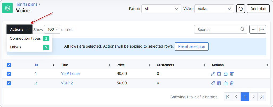Sort Actions column using its sort arrows
Screen dimensions: 273x107
[267, 65]
